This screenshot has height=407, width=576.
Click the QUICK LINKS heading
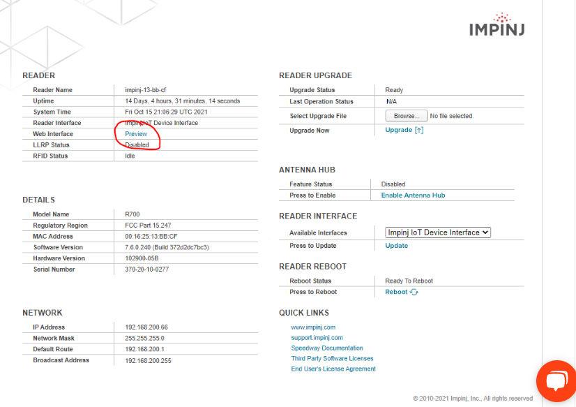(304, 313)
